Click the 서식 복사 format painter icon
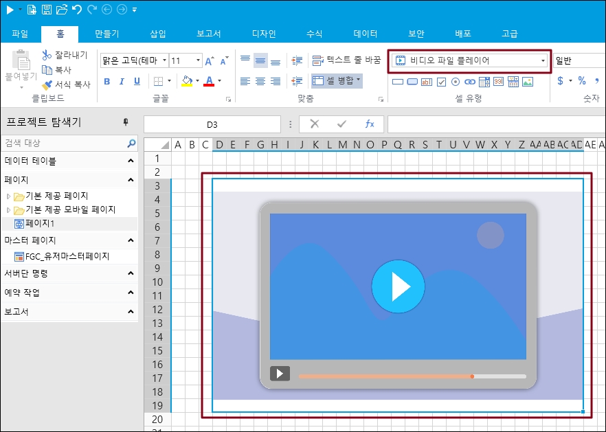 pos(47,85)
